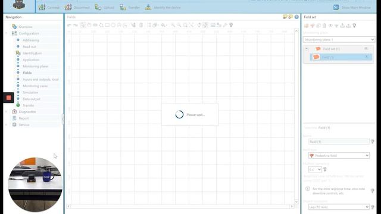Open the object resolution Leg (70 mm) dropdown
Image resolution: width=381 pixels, height=214 pixels.
tap(339, 207)
